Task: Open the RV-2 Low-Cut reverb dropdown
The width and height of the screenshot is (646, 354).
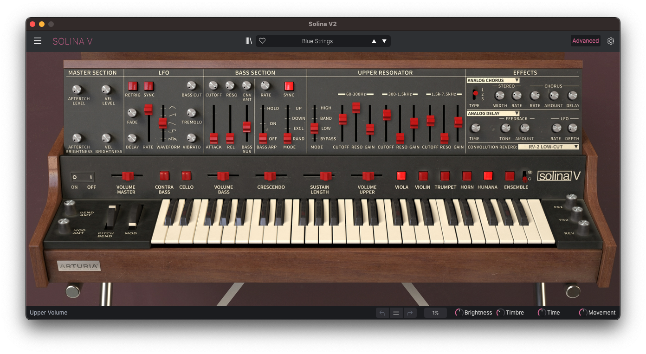Action: [x=549, y=147]
